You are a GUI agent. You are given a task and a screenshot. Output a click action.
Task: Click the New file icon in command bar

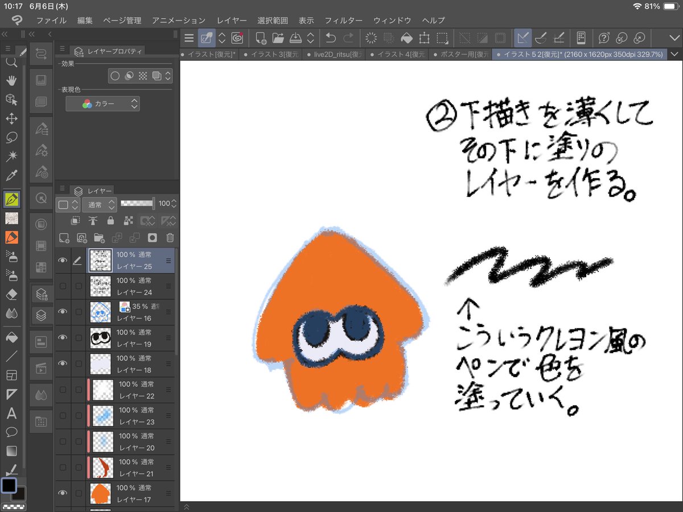coord(261,38)
